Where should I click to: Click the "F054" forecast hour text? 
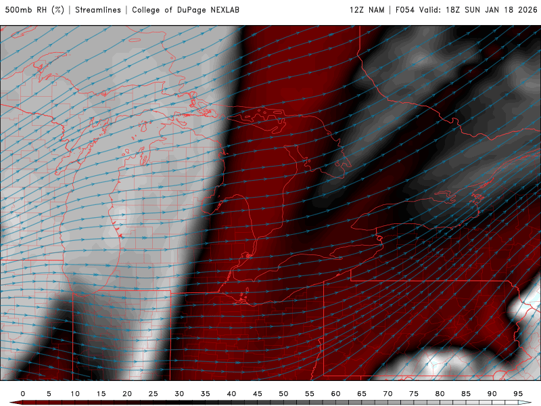[405, 10]
